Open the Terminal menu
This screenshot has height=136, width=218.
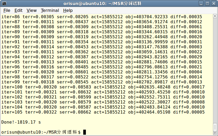pos(50,10)
